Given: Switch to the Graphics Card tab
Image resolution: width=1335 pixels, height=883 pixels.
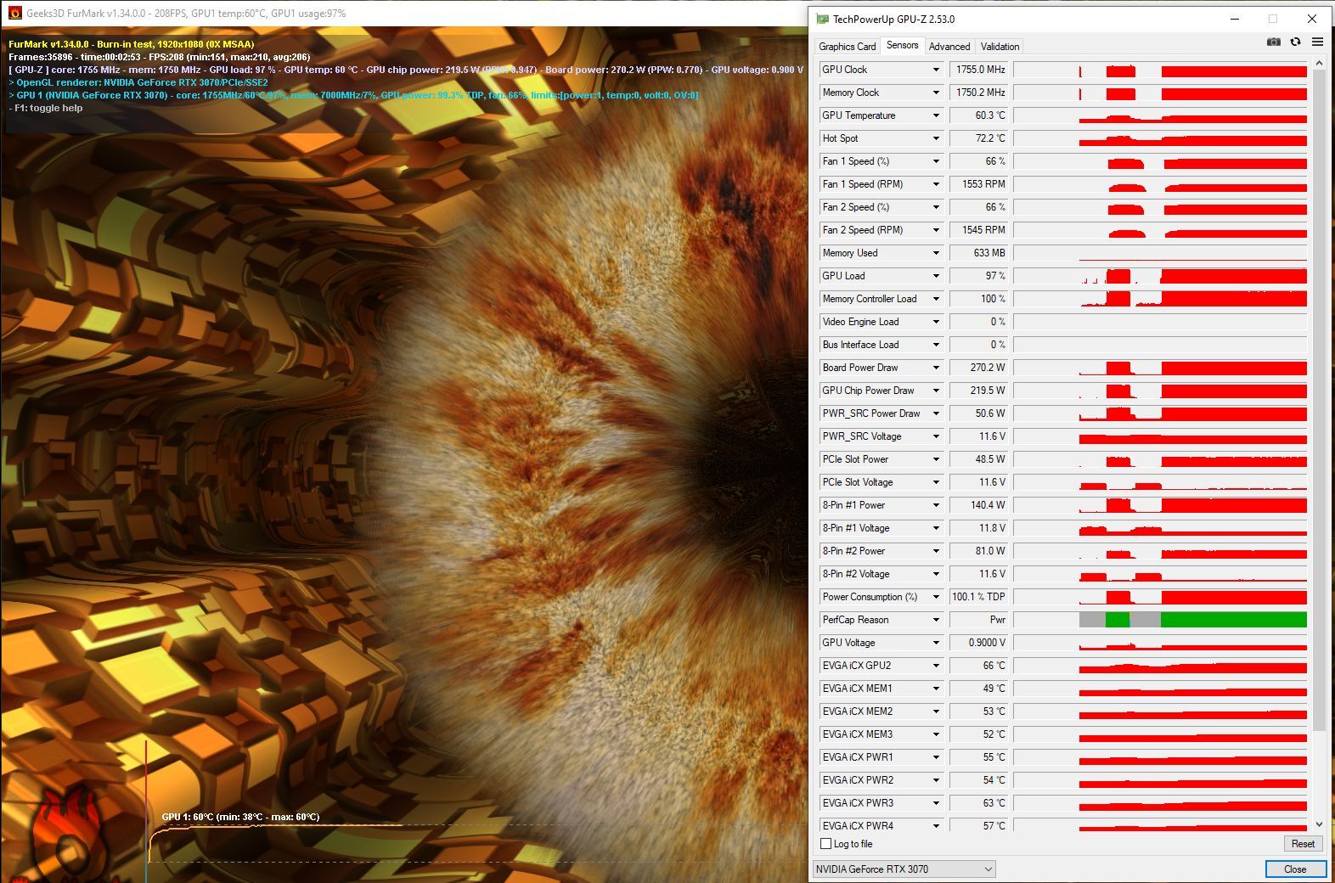Looking at the screenshot, I should [x=847, y=47].
